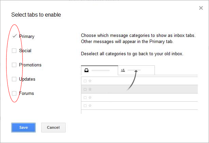Click the Primary checkmark icon
The height and width of the screenshot is (143, 209).
coord(14,36)
